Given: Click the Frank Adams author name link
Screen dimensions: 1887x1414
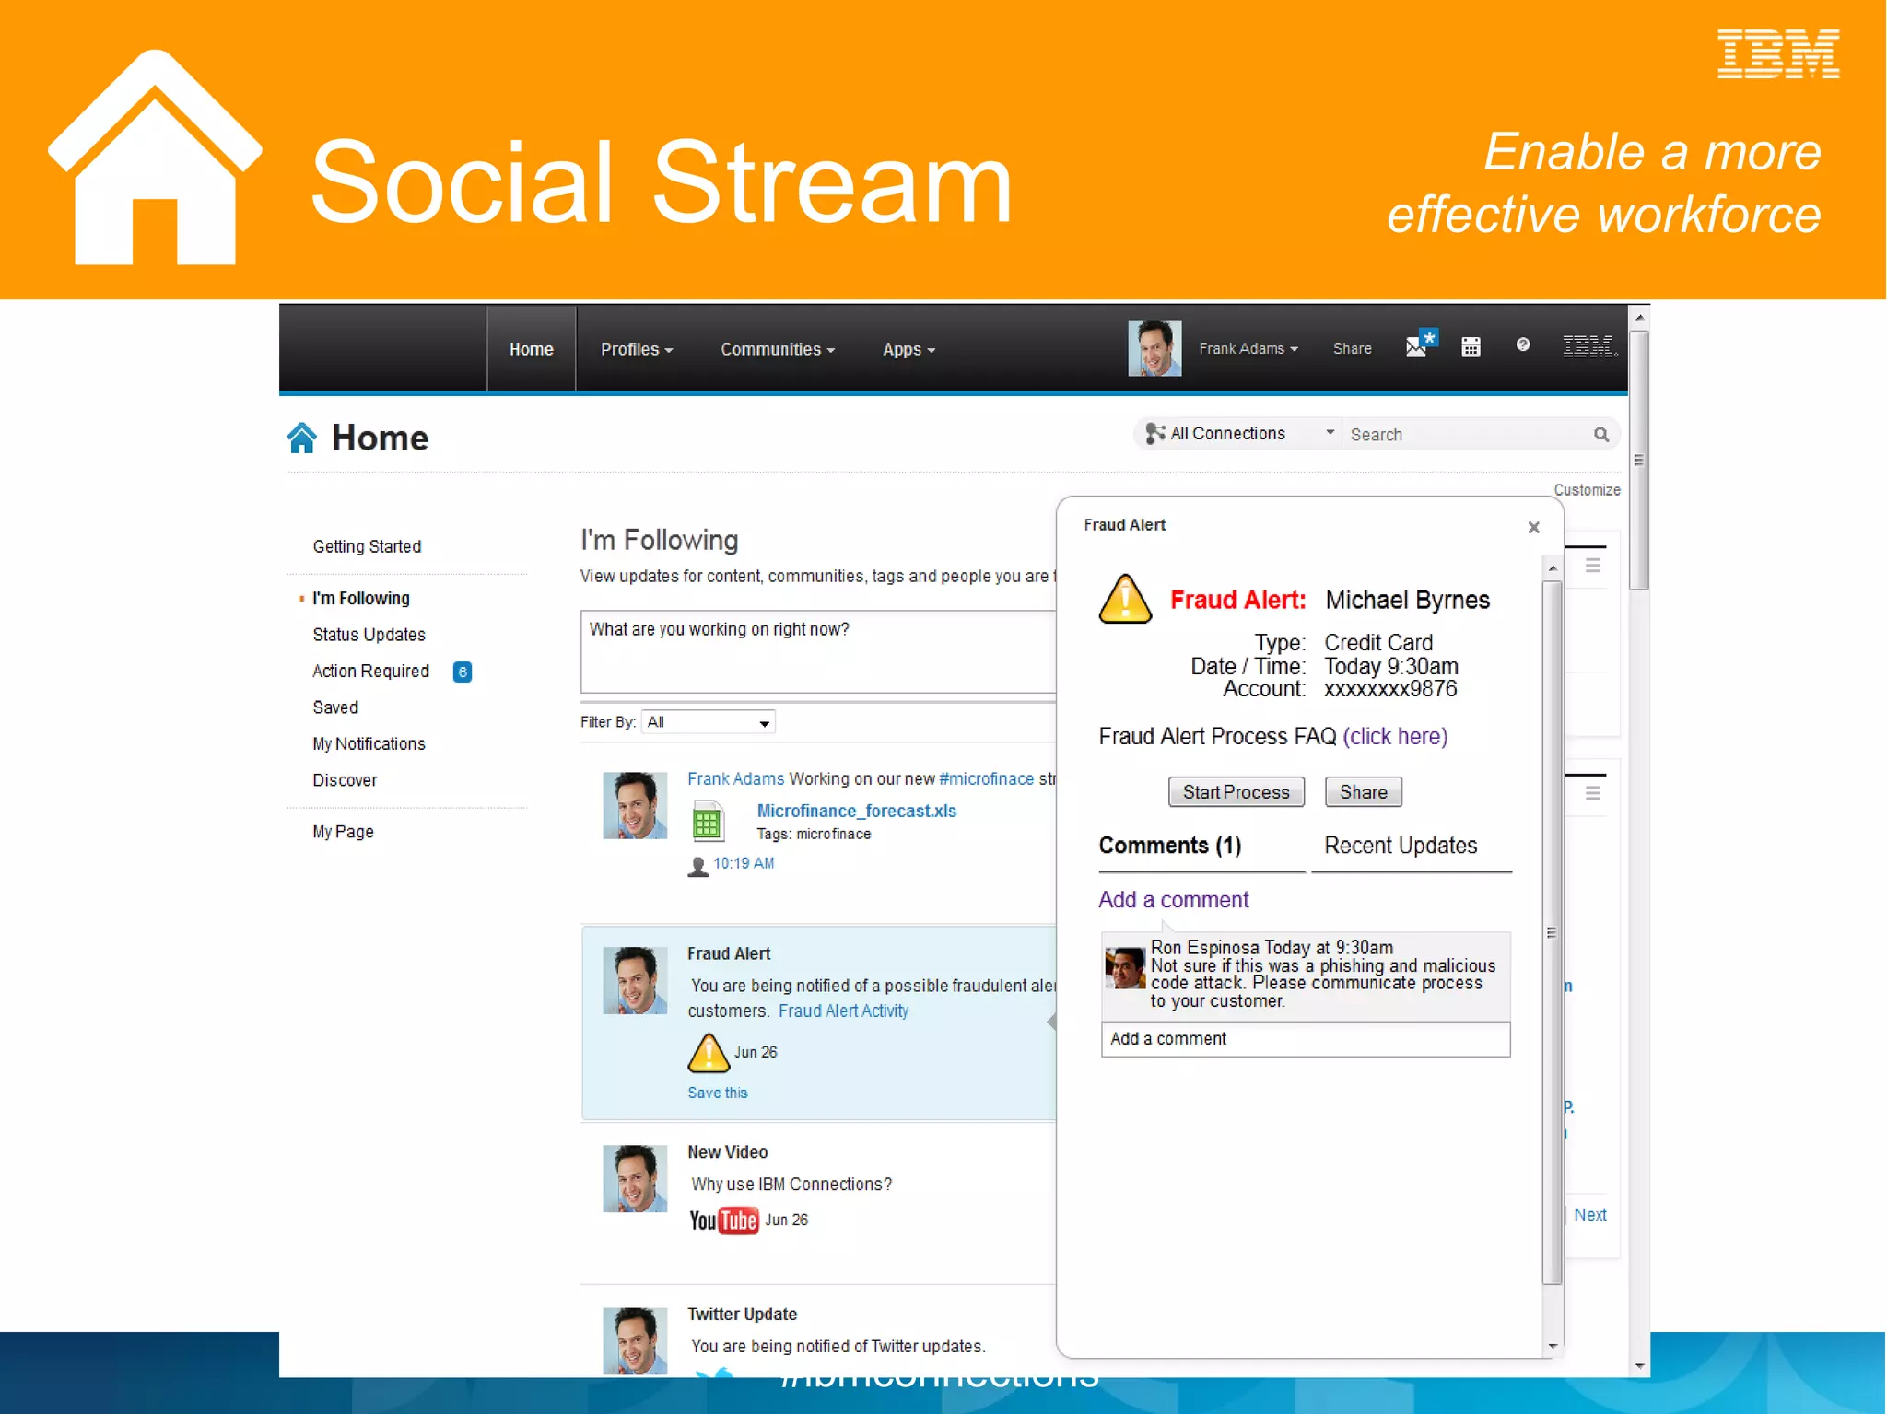Looking at the screenshot, I should [735, 778].
